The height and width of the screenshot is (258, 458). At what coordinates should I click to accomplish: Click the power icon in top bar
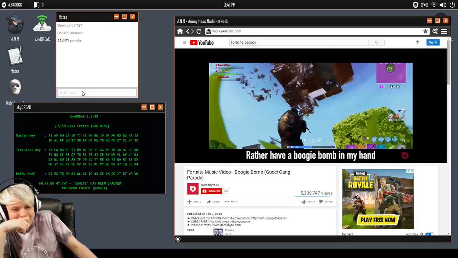click(453, 5)
